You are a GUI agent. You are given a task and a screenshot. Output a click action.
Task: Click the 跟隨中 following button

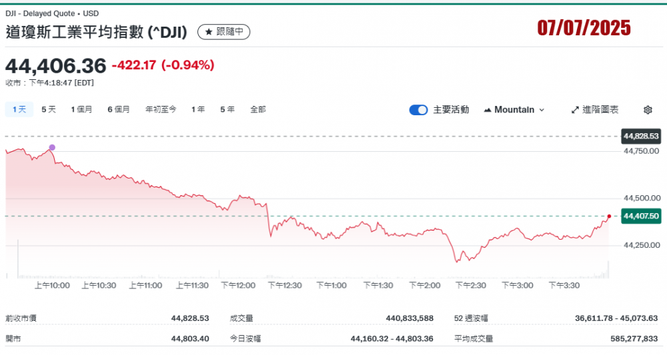tap(224, 32)
